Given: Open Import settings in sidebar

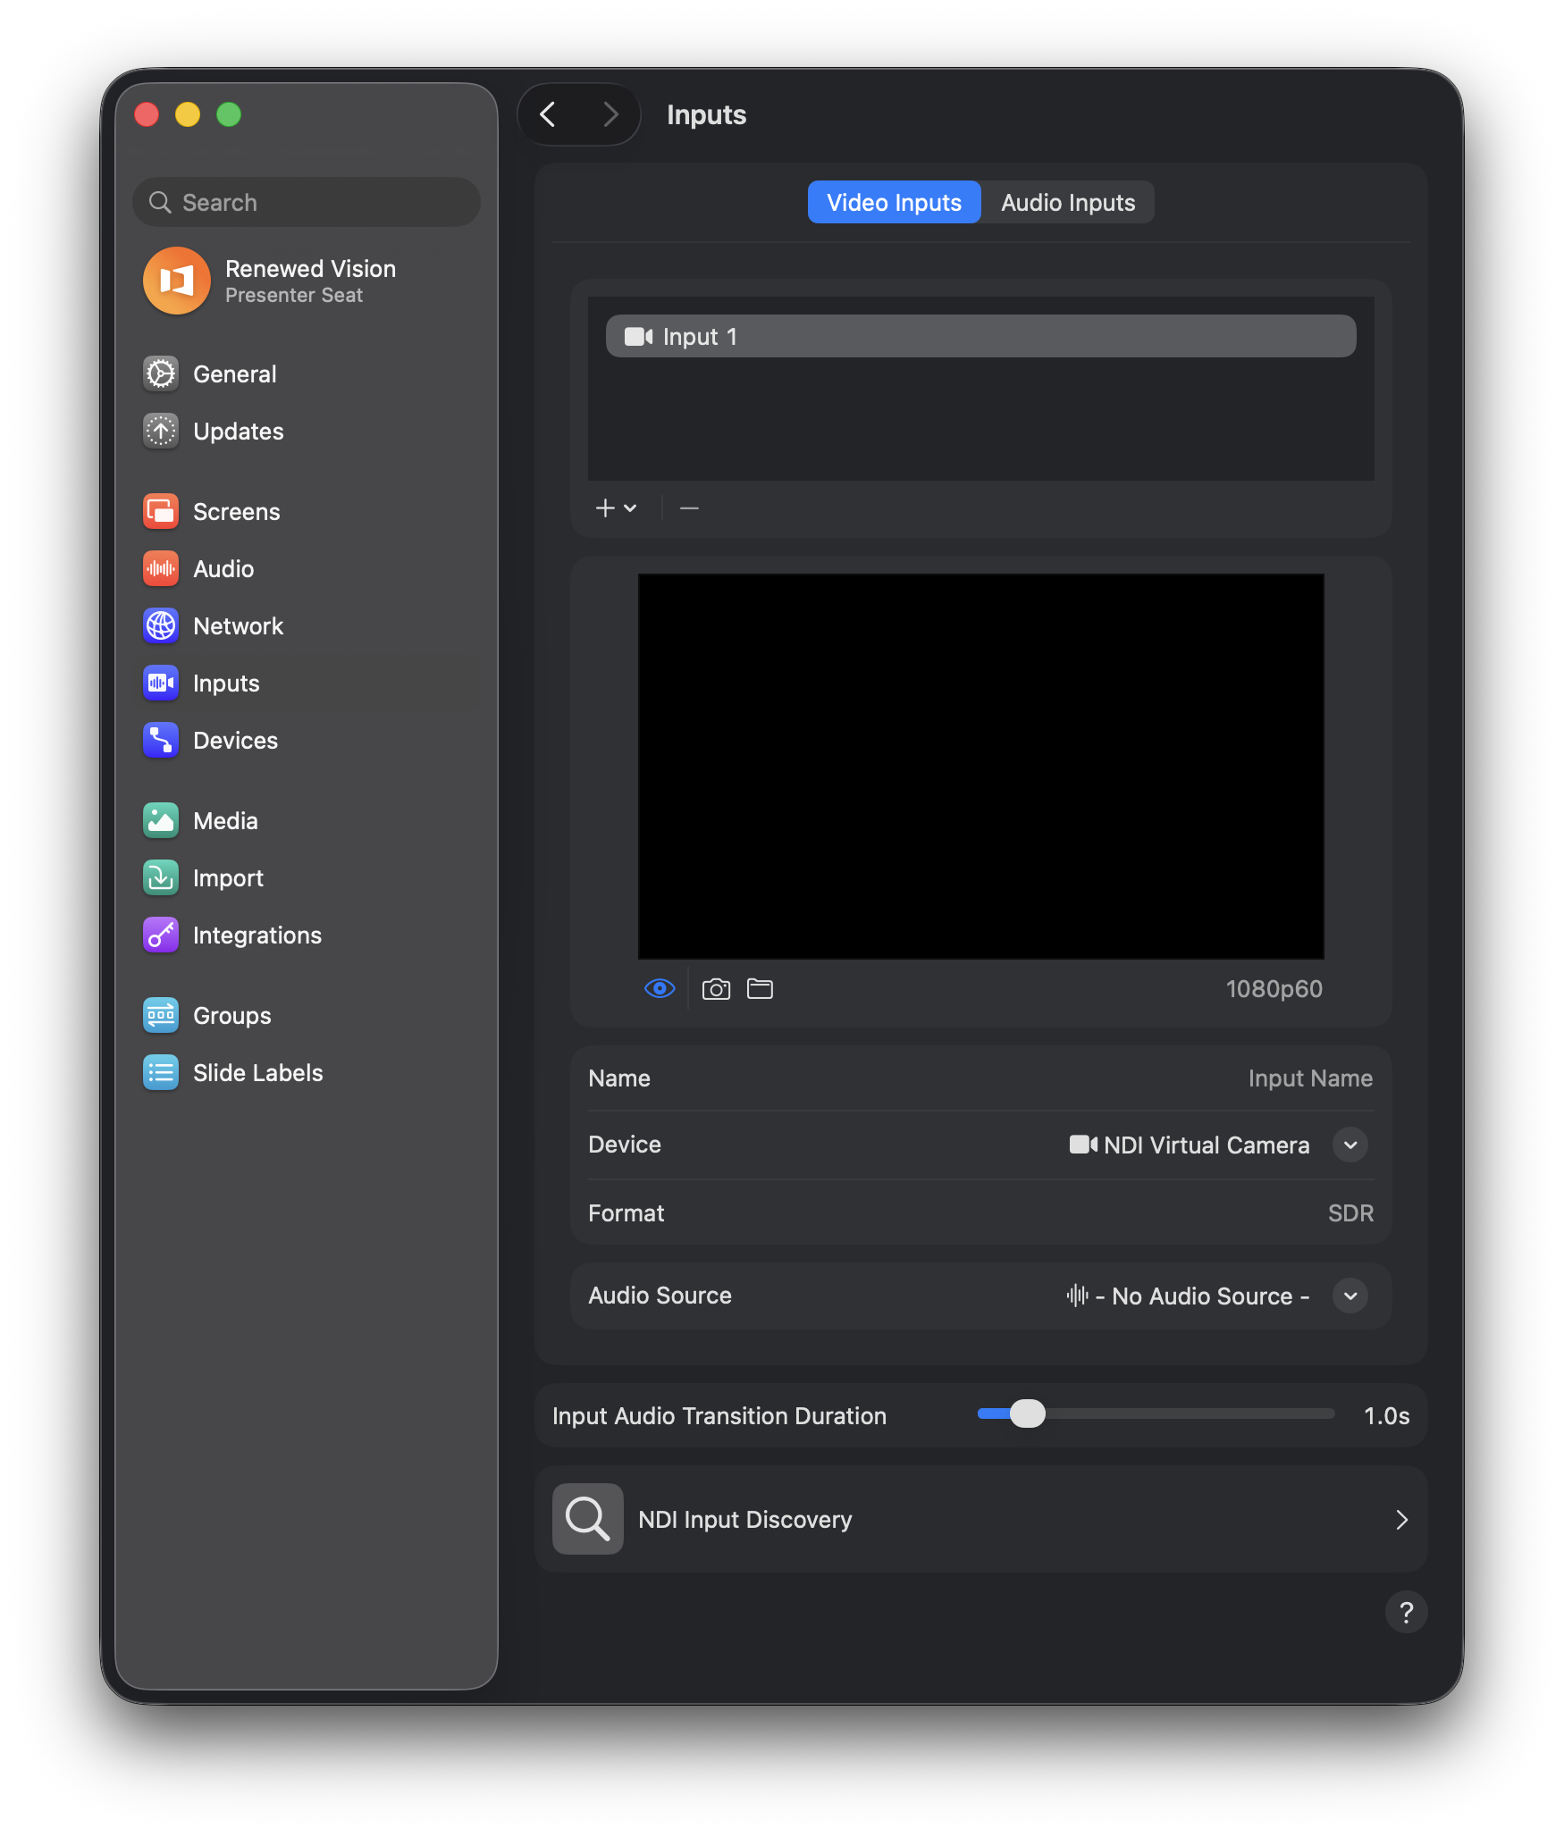Looking at the screenshot, I should point(307,878).
